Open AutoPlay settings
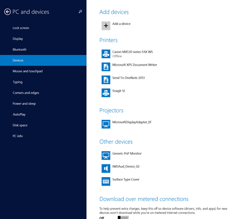Viewport: 233px width, 219px height. pos(43,114)
